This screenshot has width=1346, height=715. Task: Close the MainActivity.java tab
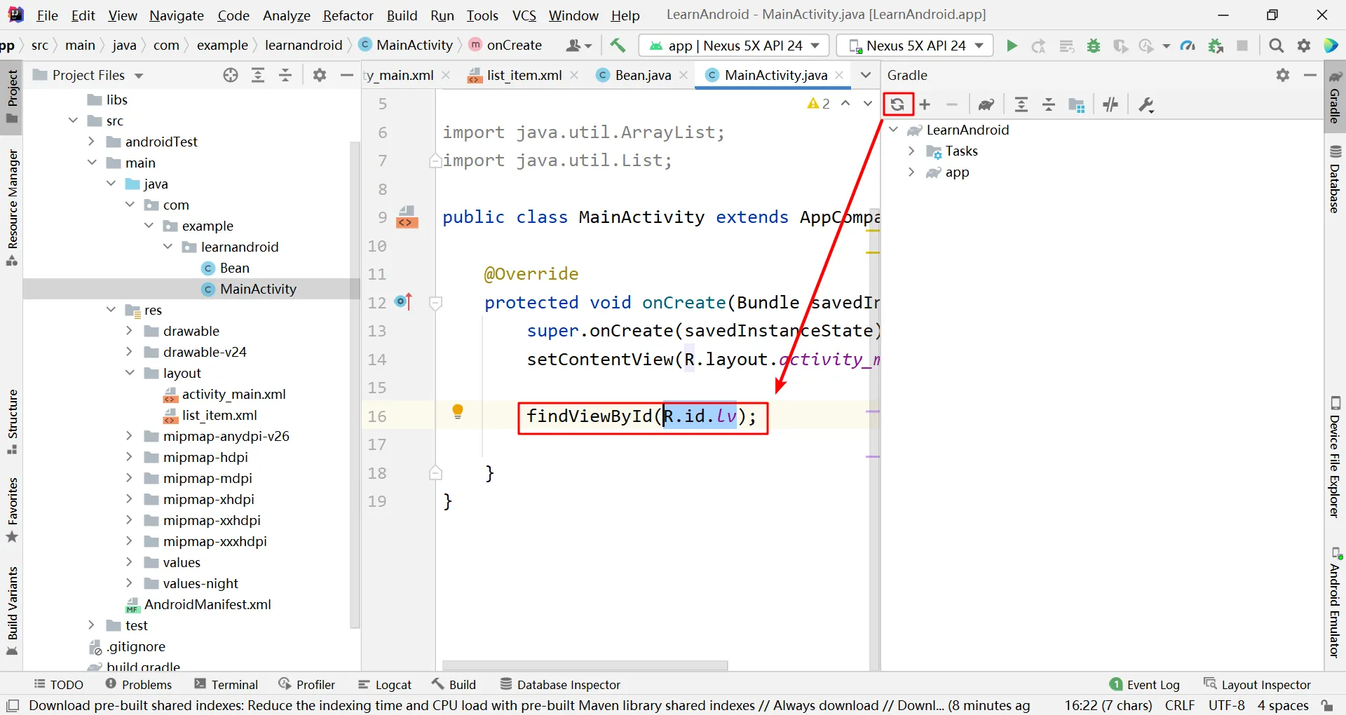[x=839, y=75]
